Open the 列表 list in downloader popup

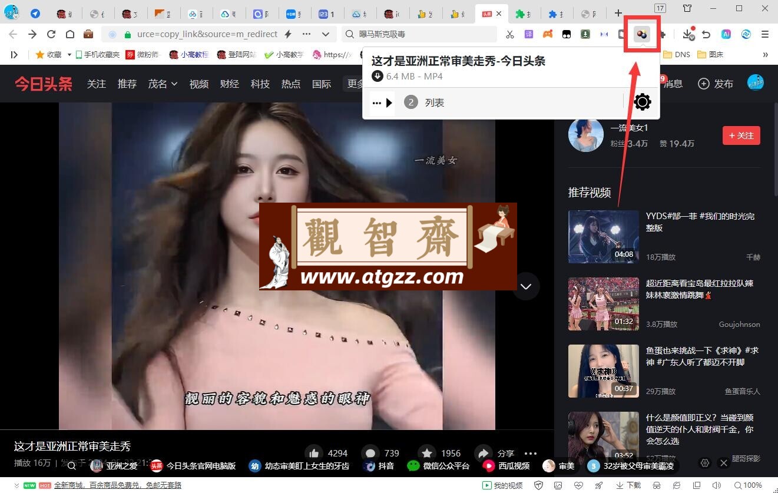click(x=435, y=102)
